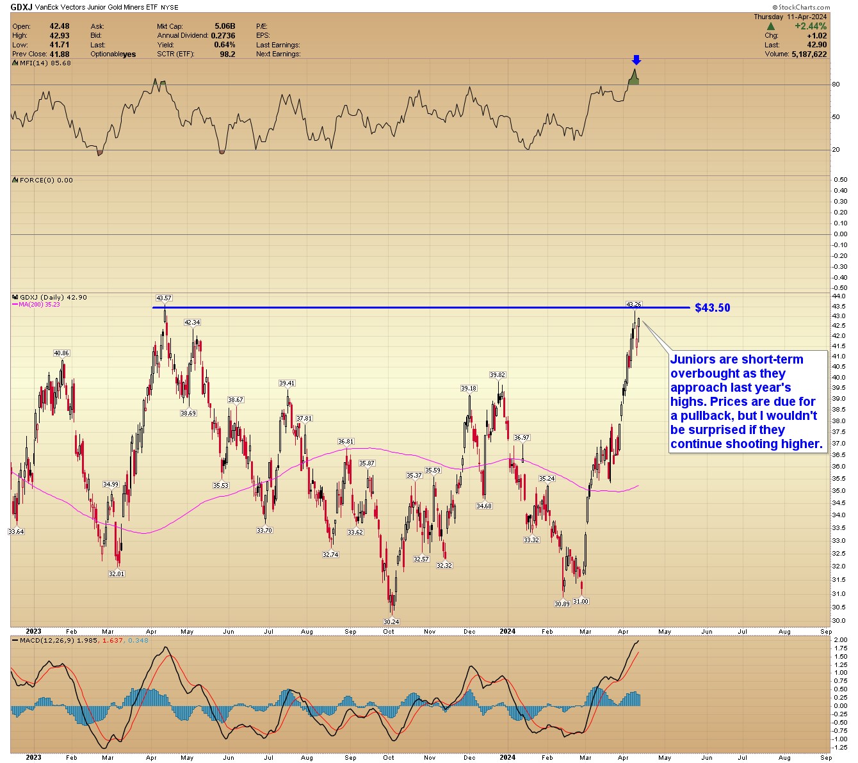Click the 33.62 price label
This screenshot has height=763, width=858.
click(355, 533)
